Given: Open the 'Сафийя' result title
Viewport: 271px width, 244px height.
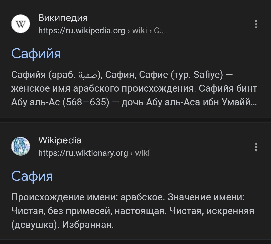Looking at the screenshot, I should coord(36,53).
